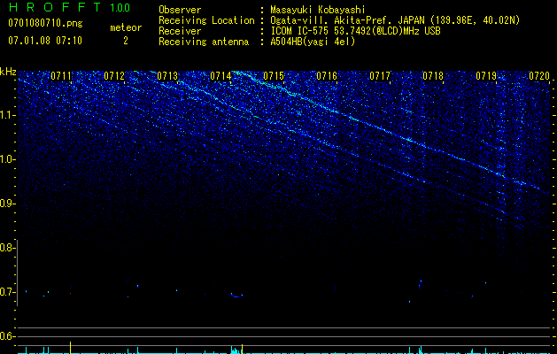This screenshot has height=354, width=557.
Task: Click the meteor count value 2
Action: [x=126, y=41]
